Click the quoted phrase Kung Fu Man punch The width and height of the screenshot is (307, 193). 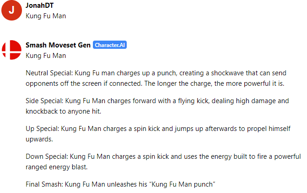(x=182, y=184)
